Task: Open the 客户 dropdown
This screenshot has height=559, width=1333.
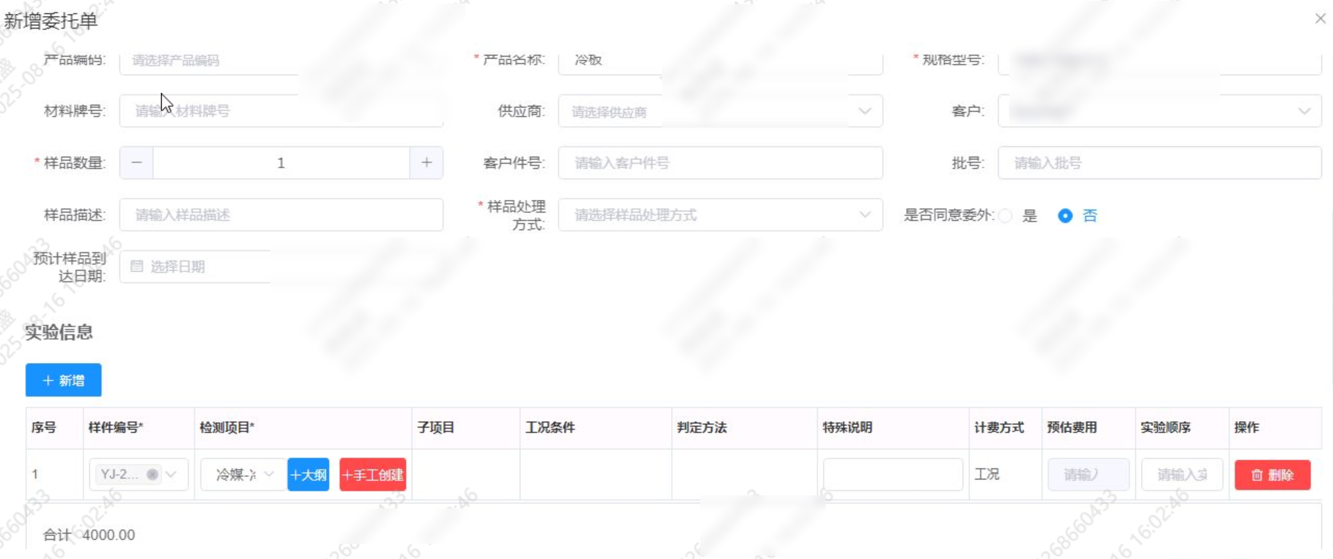Action: click(1160, 111)
